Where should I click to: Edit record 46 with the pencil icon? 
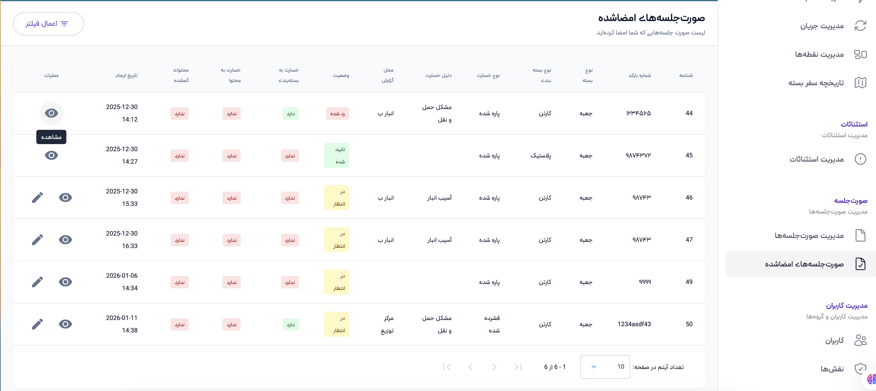(37, 198)
